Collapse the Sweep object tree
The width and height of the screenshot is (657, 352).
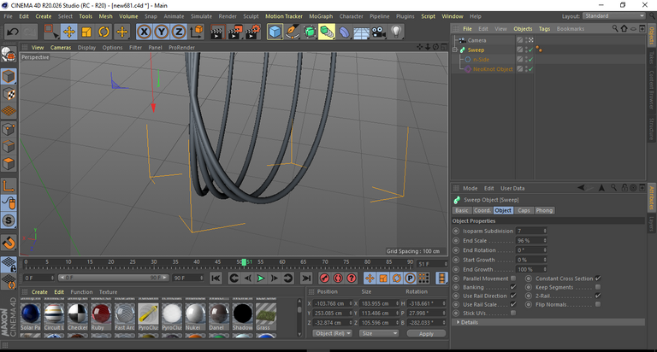[x=454, y=50]
